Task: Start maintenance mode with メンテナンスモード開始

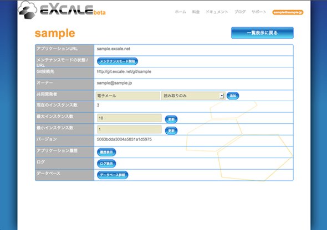Action: click(x=117, y=61)
